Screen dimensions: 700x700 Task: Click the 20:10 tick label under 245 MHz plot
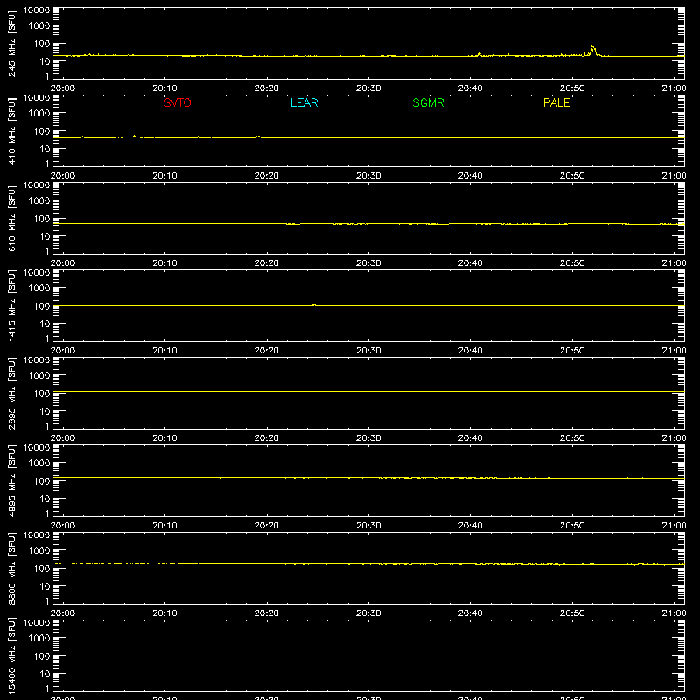[164, 88]
